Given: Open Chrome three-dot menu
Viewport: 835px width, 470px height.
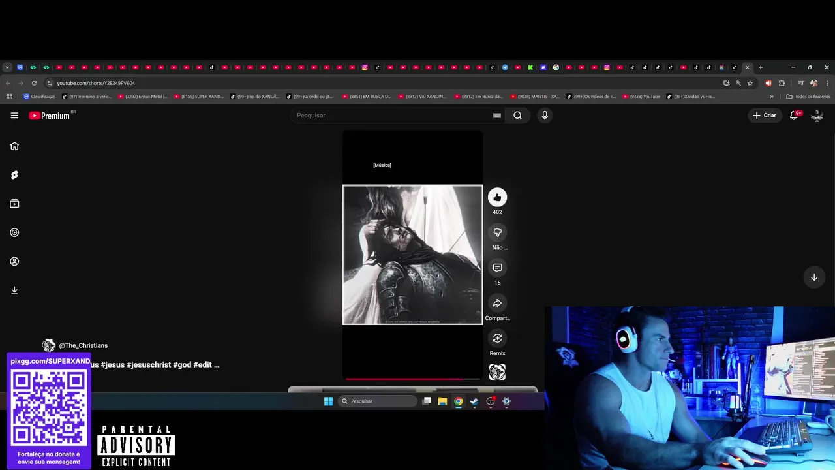Looking at the screenshot, I should [x=827, y=83].
